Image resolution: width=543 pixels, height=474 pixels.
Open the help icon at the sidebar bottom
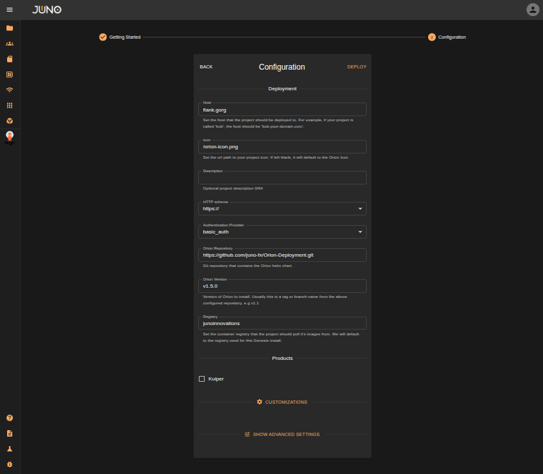click(10, 418)
